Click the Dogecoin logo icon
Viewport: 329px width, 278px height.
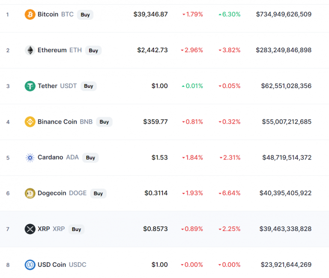[x=30, y=193]
